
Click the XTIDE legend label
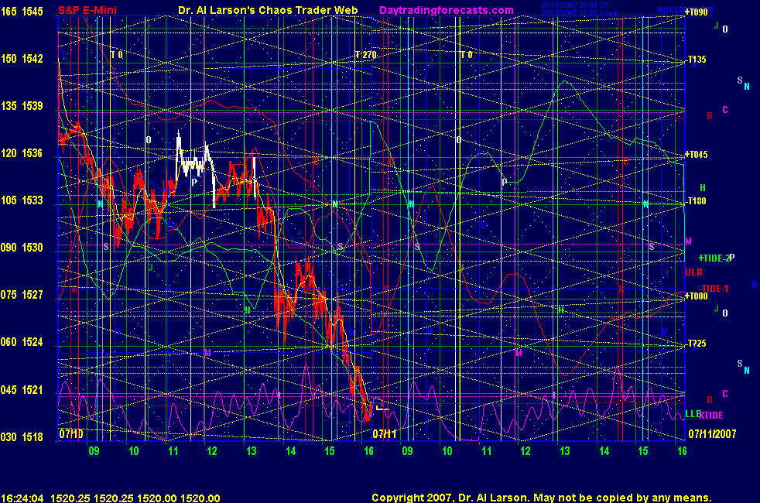tap(711, 416)
